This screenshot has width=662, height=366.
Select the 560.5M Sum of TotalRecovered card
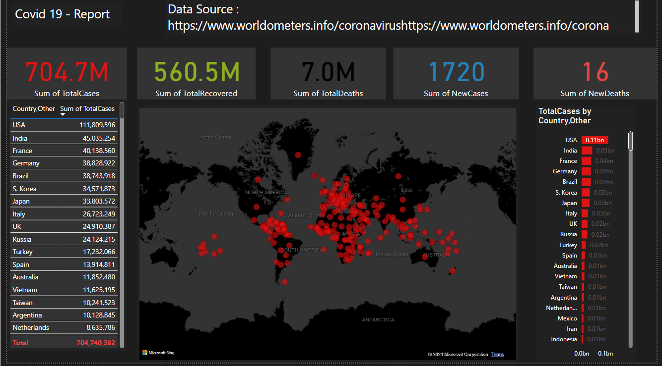tap(196, 73)
